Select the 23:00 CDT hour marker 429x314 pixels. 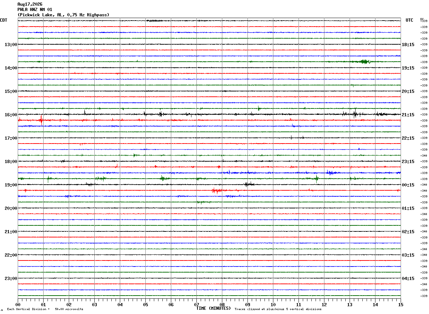[x=11, y=279]
